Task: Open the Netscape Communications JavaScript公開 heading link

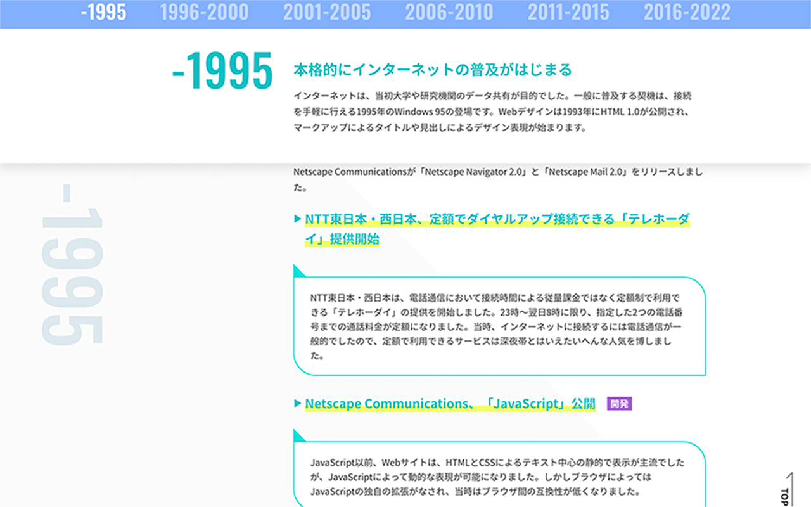Action: (450, 404)
